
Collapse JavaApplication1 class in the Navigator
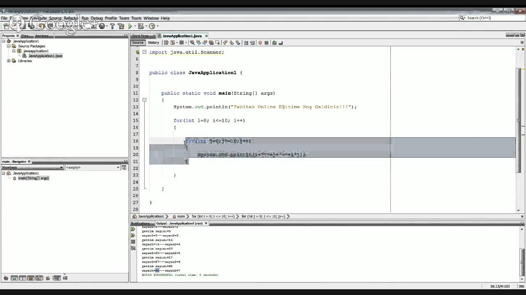tap(4, 173)
